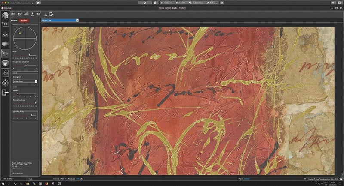
Task: Open Windows taskbar search
Action: [9, 184]
